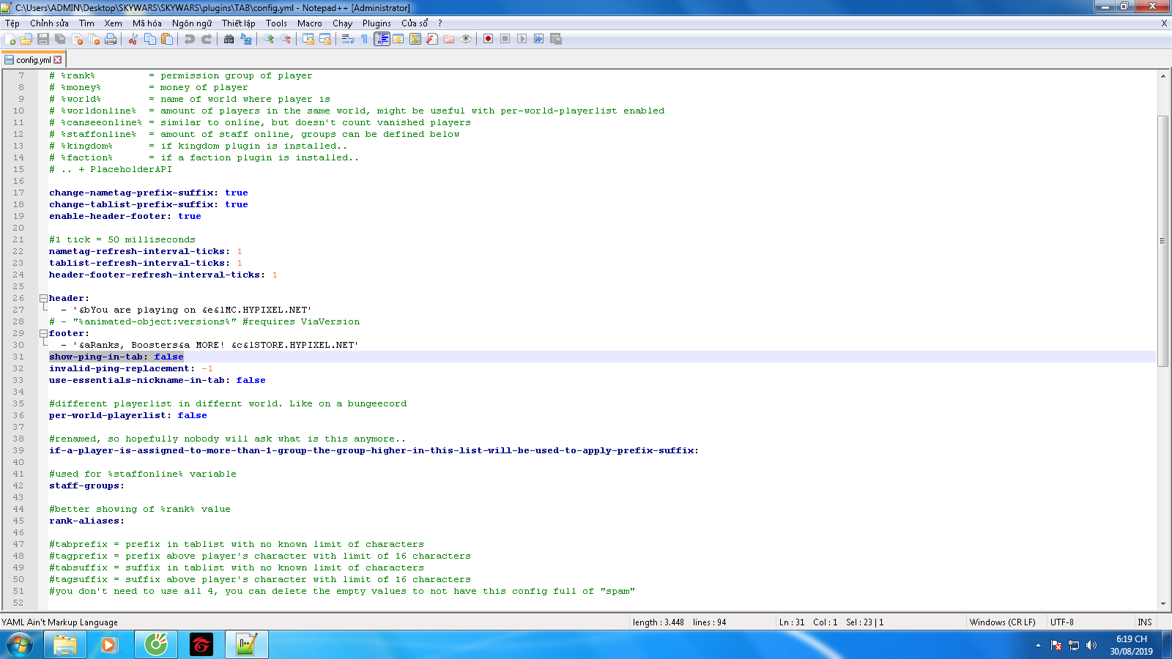Open the Plugins menu

(377, 23)
